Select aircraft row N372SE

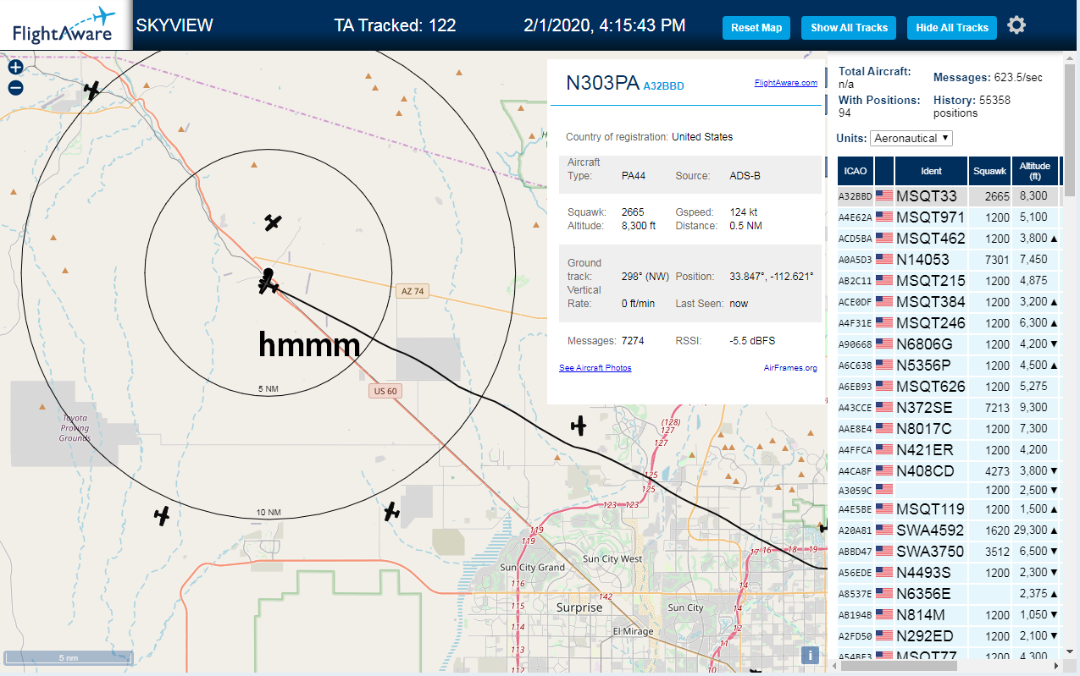(949, 408)
